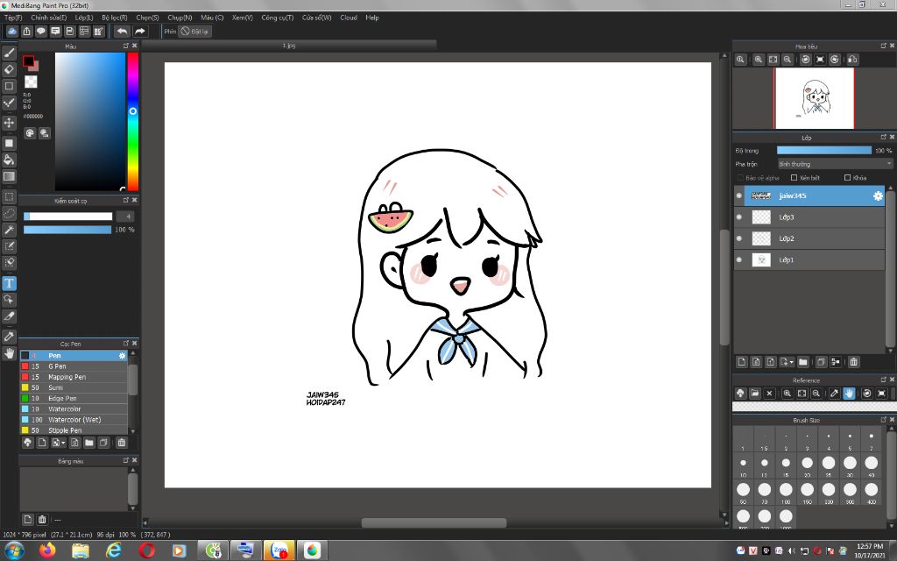The width and height of the screenshot is (897, 561).
Task: Pick the Move tool with four arrows
Action: [x=9, y=123]
